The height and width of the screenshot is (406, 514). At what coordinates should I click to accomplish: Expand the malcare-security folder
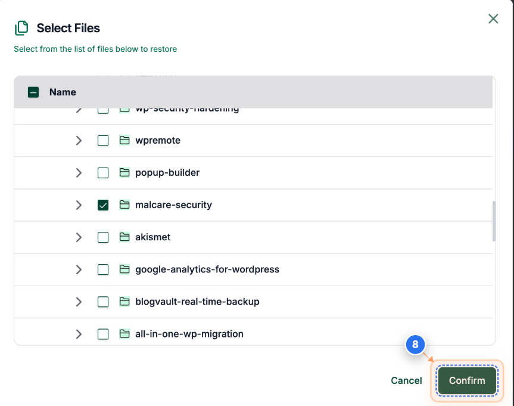(79, 205)
